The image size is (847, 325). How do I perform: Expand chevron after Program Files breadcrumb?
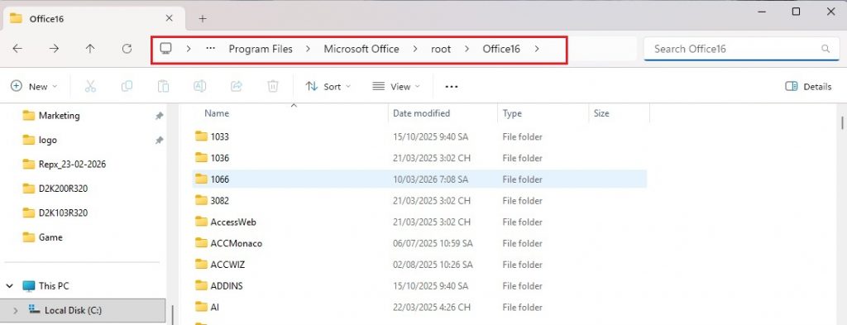pyautogui.click(x=308, y=49)
